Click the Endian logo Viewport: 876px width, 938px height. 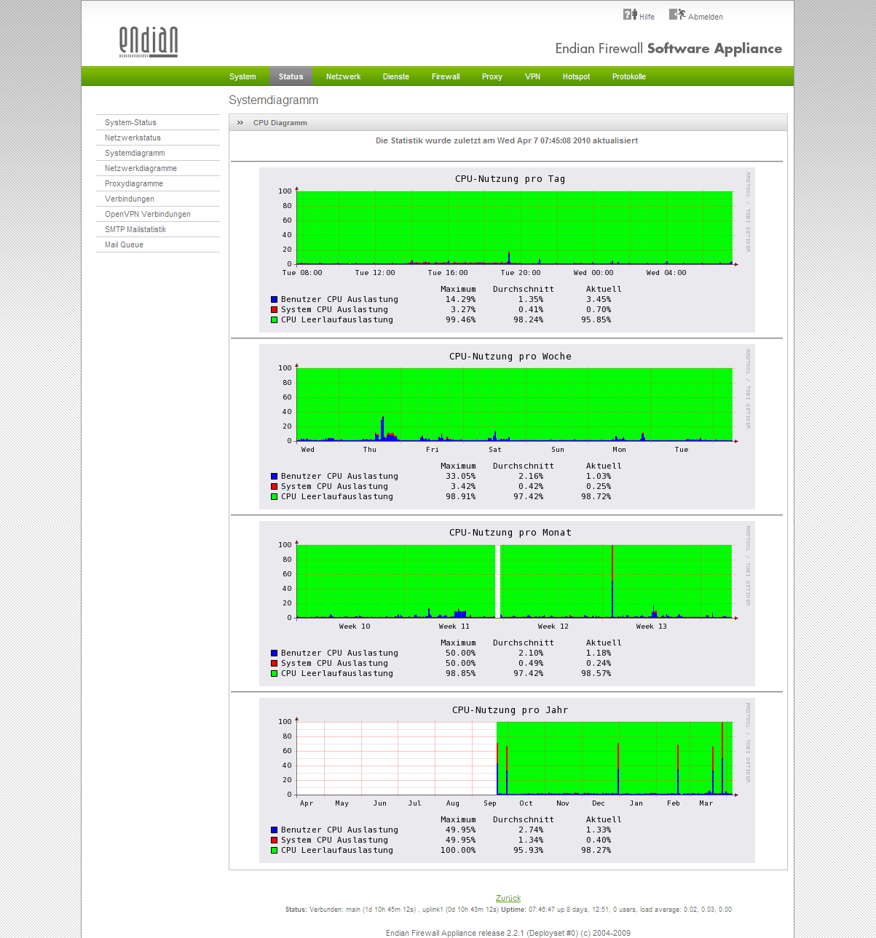[x=149, y=42]
